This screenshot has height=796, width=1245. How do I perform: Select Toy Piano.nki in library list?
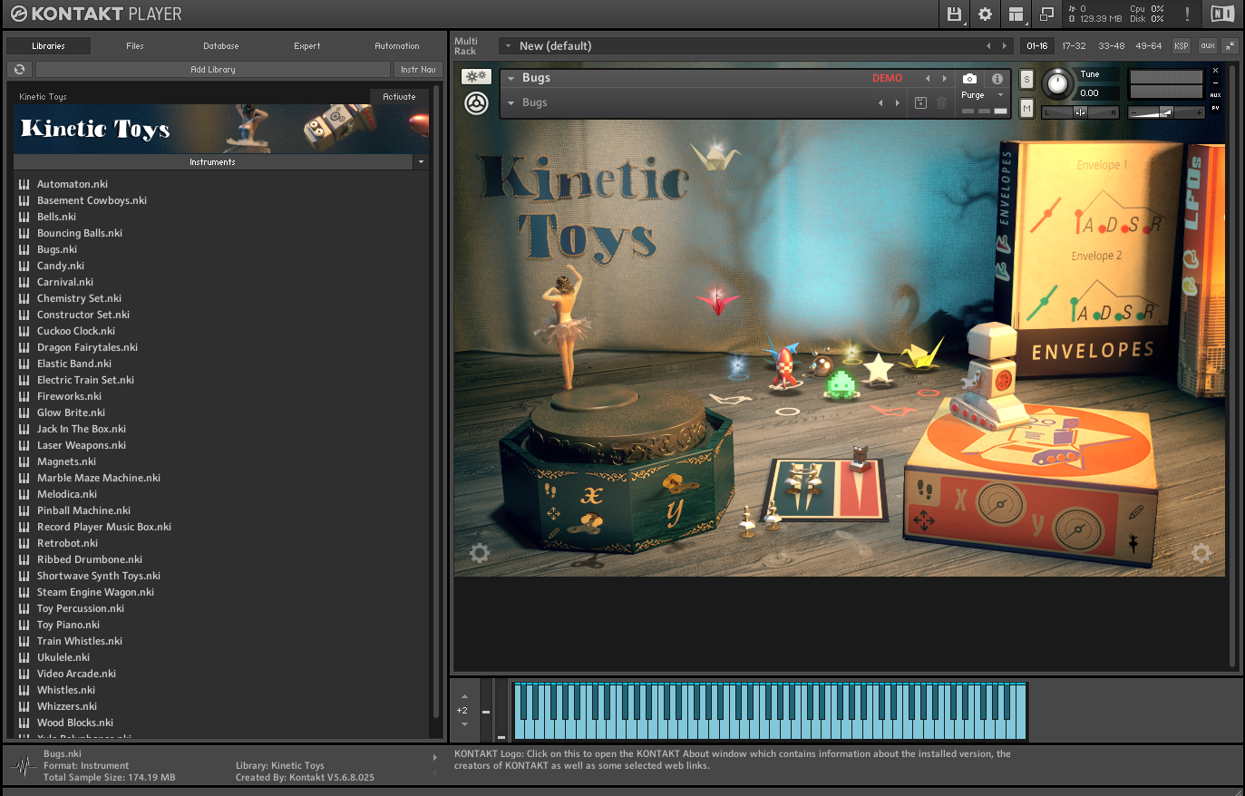pyautogui.click(x=68, y=625)
